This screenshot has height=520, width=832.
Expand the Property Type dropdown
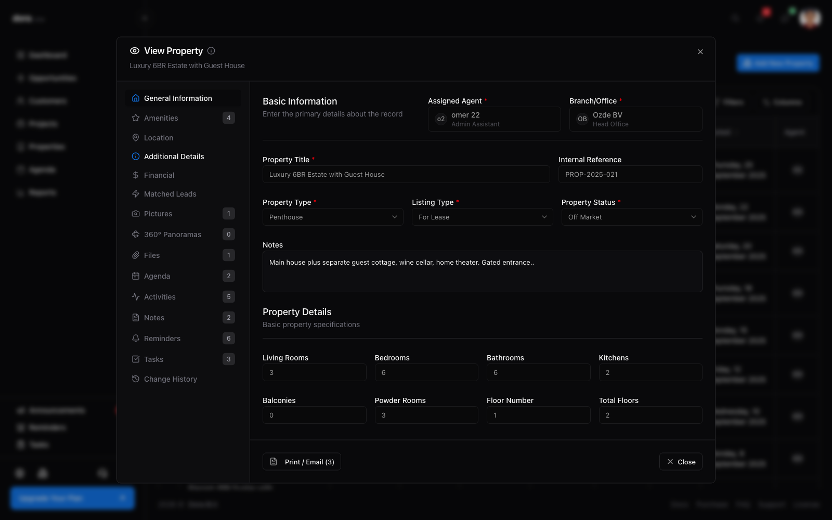click(333, 217)
